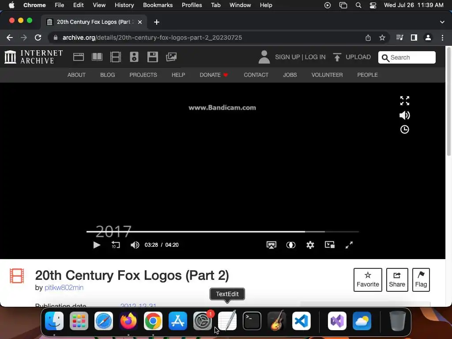Select the 20th Century Fox Logos tab
This screenshot has height=339, width=452.
pos(94,22)
